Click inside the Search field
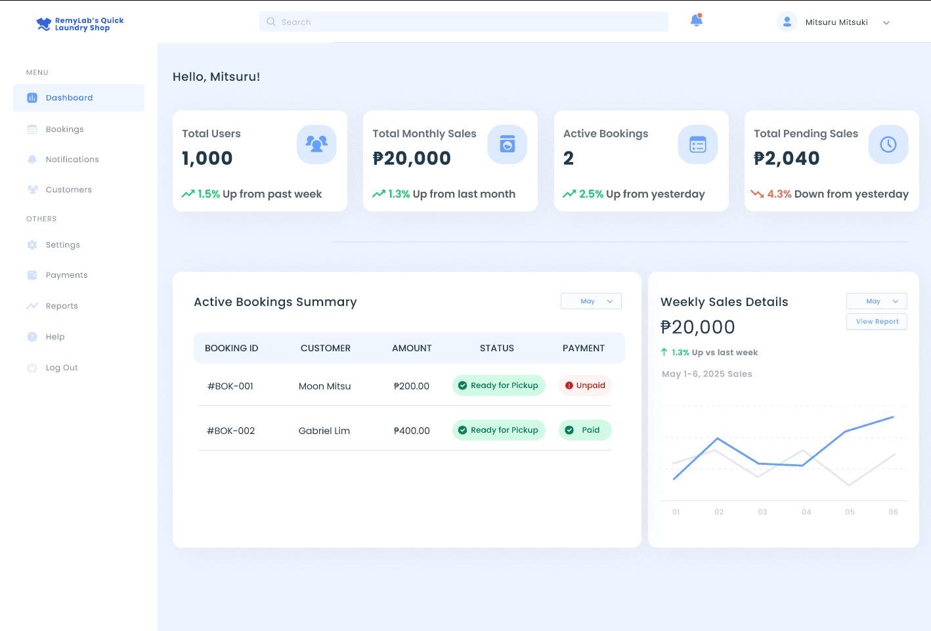Image resolution: width=931 pixels, height=631 pixels. coord(463,22)
